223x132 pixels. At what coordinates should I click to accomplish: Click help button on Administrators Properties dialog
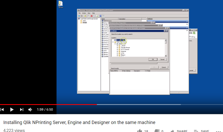[x=152, y=23]
